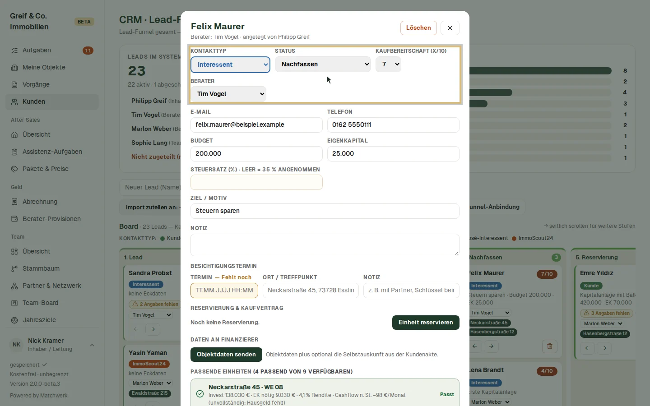650x406 pixels.
Task: Click the Partner & Netzwerk icon
Action: point(14,286)
